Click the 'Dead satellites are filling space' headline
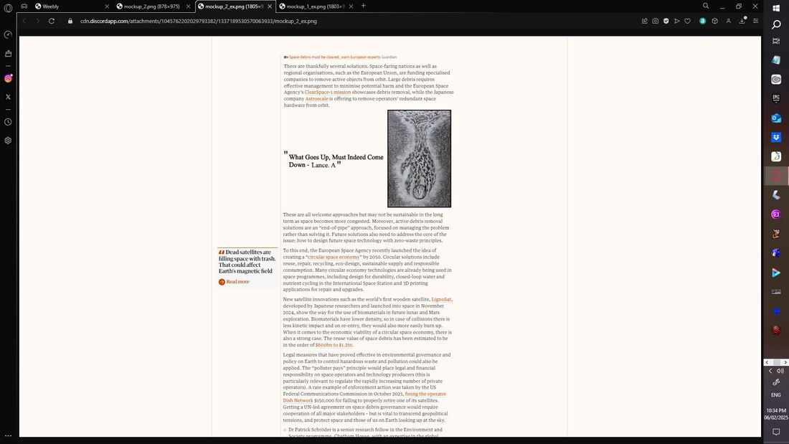This screenshot has width=789, height=444. point(247,262)
